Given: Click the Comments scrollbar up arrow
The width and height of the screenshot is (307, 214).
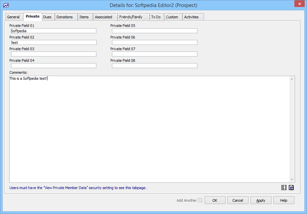Looking at the screenshot, I should [x=292, y=79].
